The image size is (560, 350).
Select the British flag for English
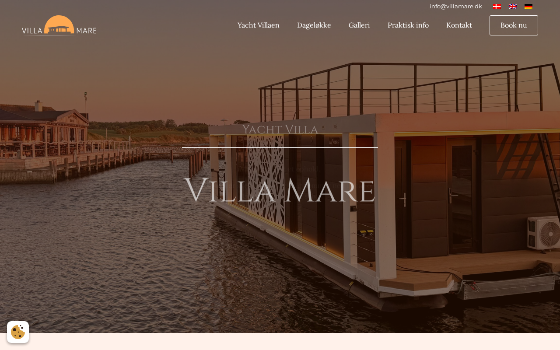click(513, 7)
